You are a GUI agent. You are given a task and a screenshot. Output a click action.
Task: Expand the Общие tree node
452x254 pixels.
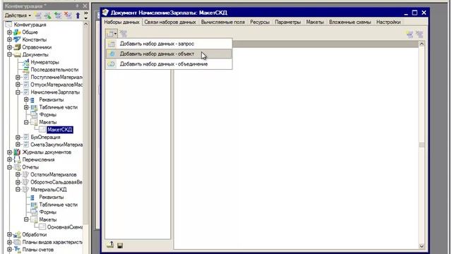click(x=9, y=32)
